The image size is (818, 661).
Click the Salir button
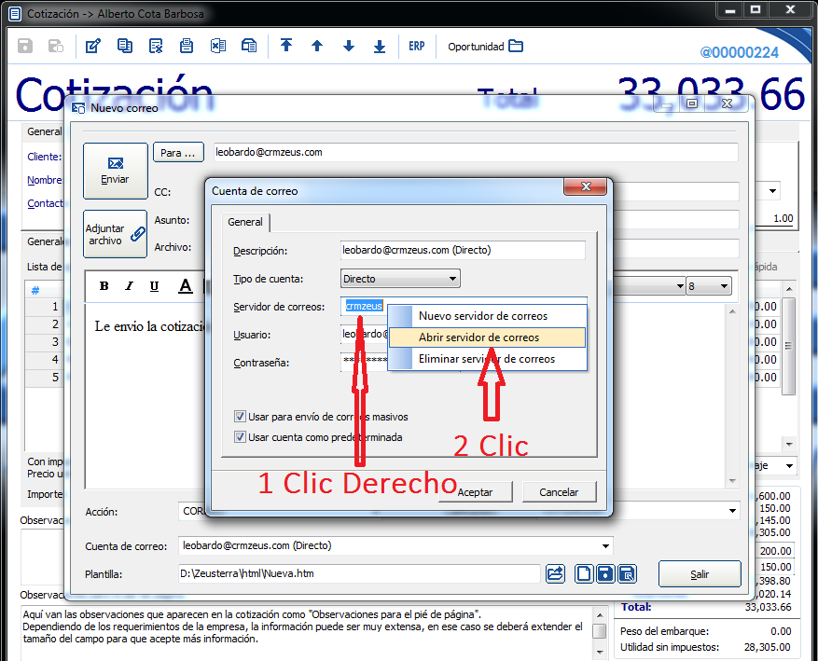click(x=699, y=573)
